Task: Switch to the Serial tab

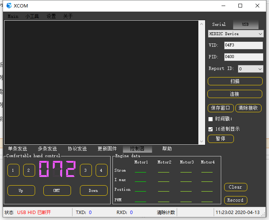Action: 219,24
